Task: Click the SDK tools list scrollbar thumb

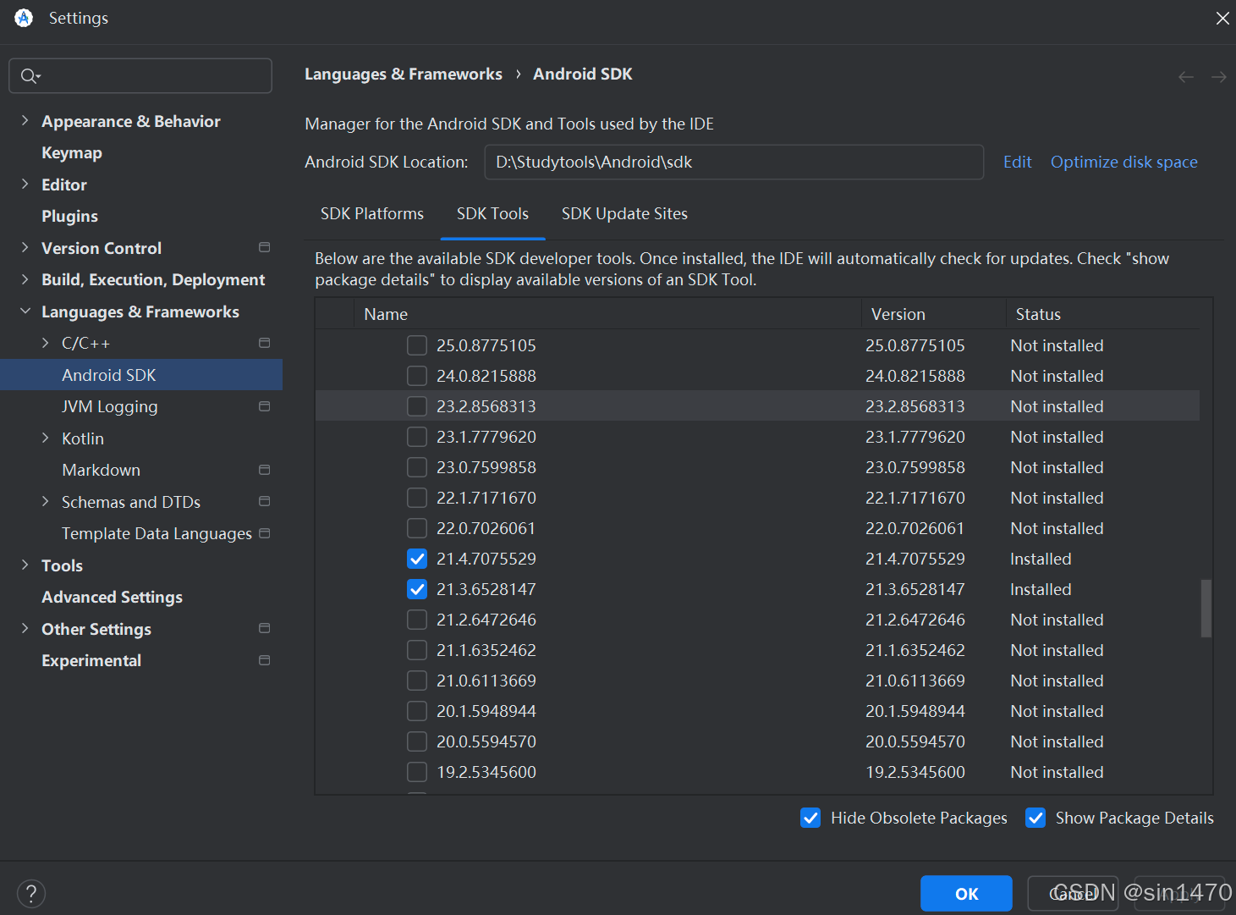Action: (x=1206, y=608)
